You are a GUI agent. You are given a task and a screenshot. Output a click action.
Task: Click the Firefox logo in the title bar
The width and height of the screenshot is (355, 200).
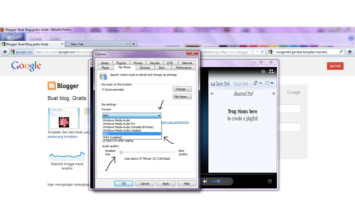click(x=2, y=29)
